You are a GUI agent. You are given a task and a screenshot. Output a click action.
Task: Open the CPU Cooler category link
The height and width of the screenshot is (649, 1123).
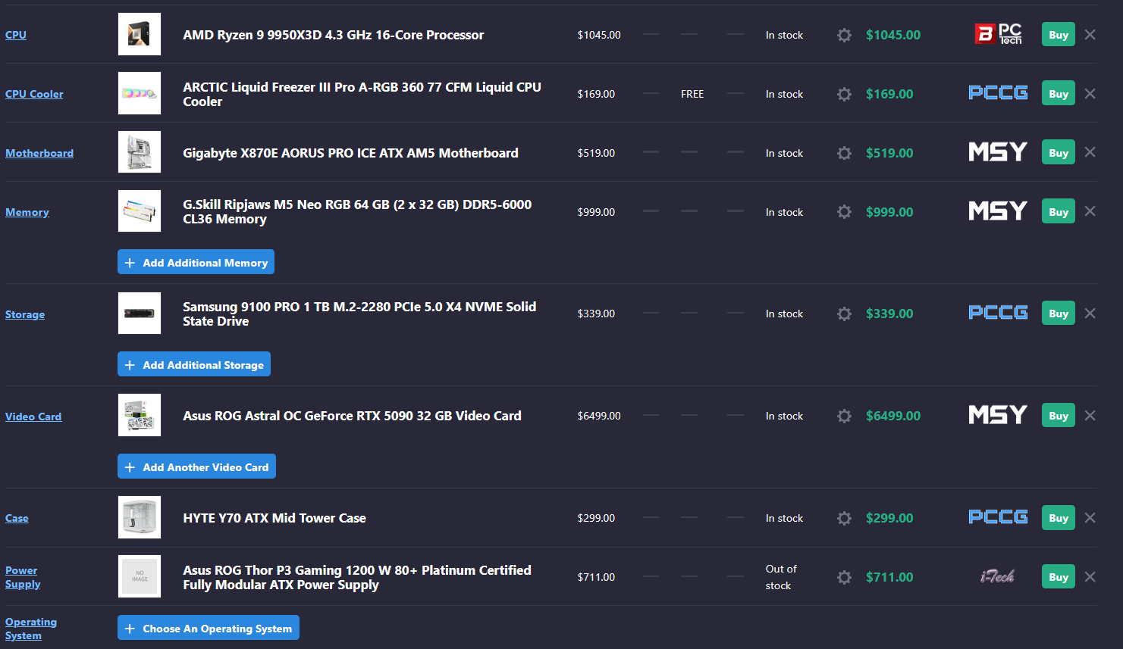coord(34,94)
